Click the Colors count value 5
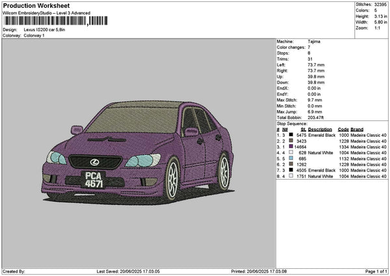This screenshot has width=390, height=276. click(376, 10)
